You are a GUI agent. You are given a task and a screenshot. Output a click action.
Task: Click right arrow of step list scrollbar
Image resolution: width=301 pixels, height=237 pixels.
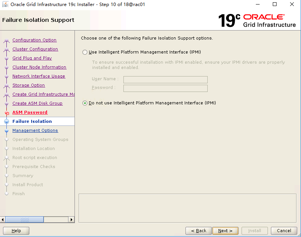click(x=71, y=220)
